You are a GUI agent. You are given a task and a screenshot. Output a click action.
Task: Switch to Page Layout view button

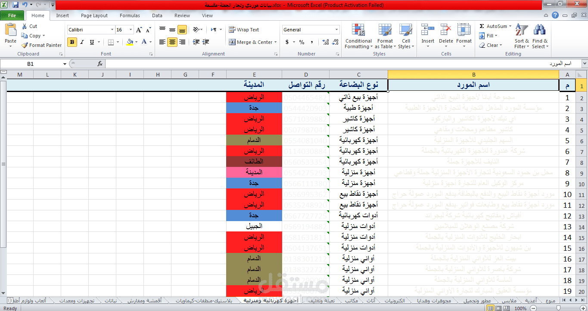498,308
